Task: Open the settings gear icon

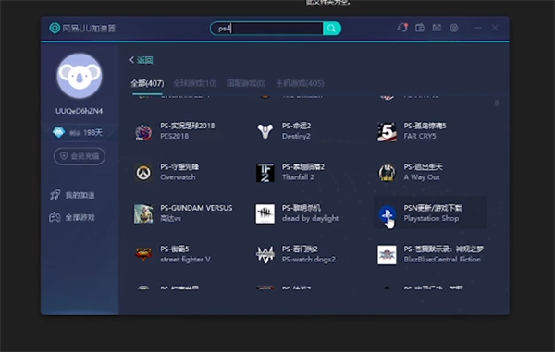Action: tap(454, 28)
